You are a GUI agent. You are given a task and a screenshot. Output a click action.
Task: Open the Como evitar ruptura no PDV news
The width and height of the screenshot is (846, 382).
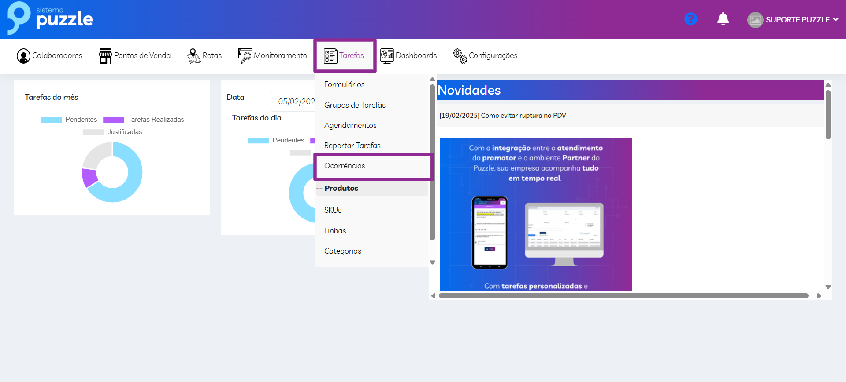click(503, 116)
